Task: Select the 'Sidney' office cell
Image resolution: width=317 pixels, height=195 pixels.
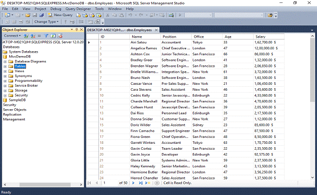Action: [x=207, y=125]
